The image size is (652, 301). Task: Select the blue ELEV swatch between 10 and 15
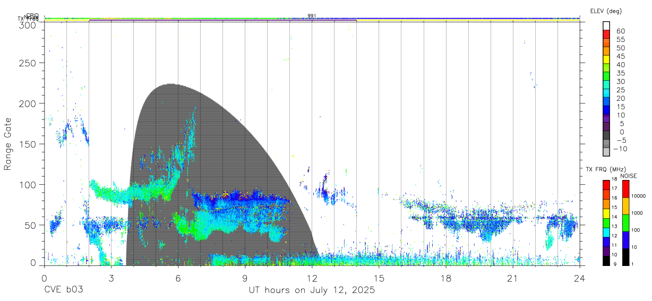pyautogui.click(x=606, y=109)
